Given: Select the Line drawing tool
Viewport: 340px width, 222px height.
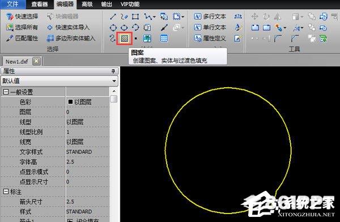Looking at the screenshot, I should point(113,16).
